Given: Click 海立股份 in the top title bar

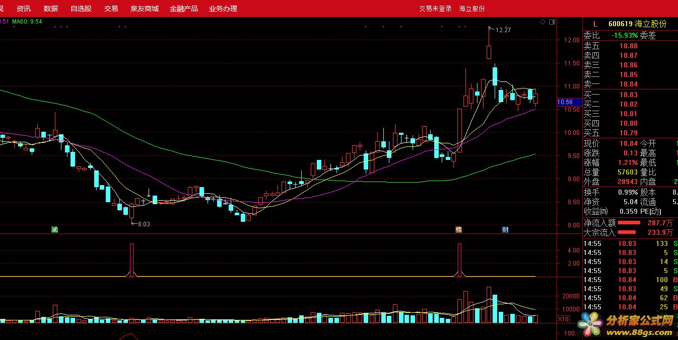Looking at the screenshot, I should coord(472,9).
